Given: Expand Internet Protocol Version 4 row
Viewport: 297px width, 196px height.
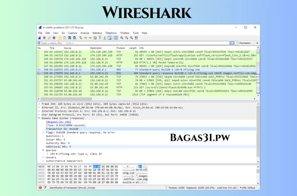Looking at the screenshot, I should click(x=39, y=111).
